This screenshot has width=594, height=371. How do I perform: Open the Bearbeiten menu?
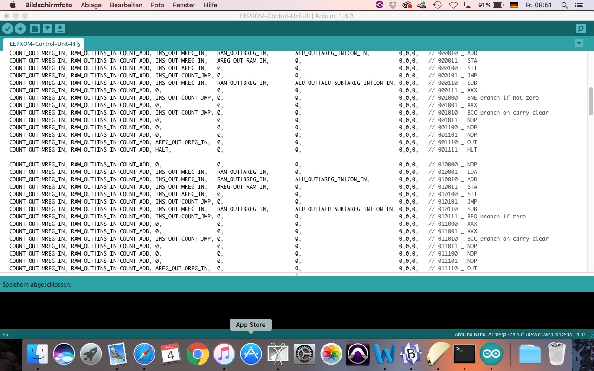[126, 5]
